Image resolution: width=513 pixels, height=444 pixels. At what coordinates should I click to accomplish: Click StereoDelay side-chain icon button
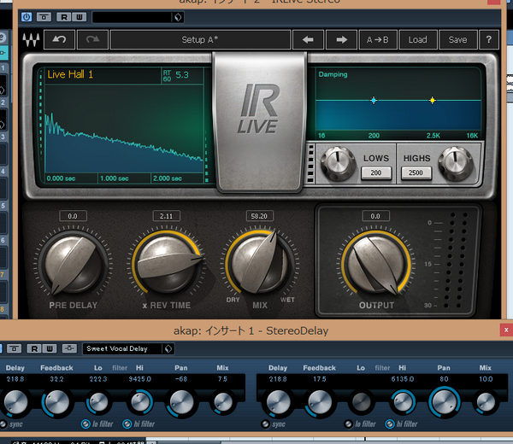(69, 348)
